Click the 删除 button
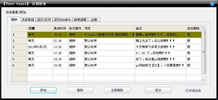 point(80,90)
